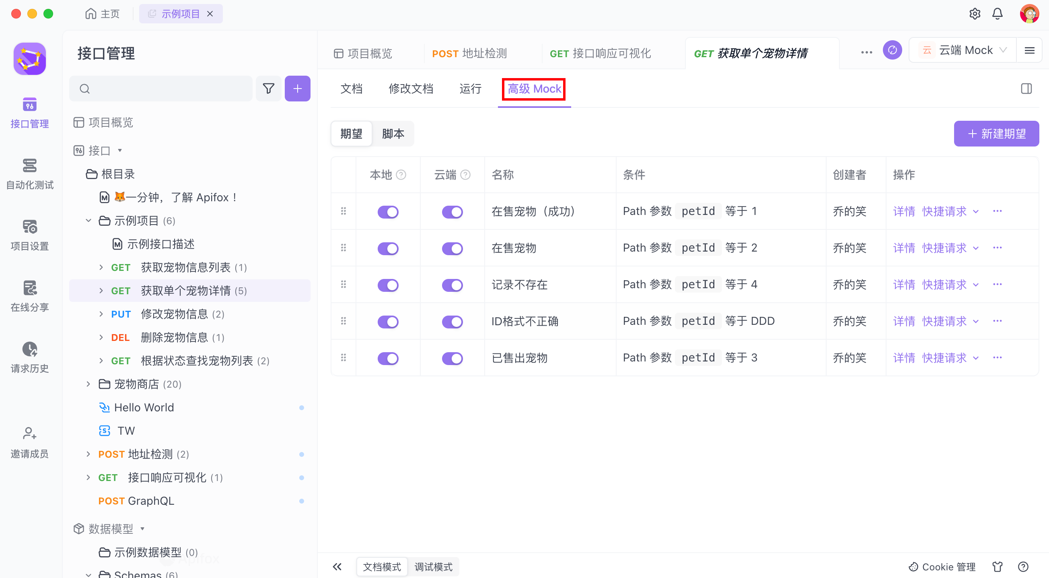
Task: Collapse sidebar with double-arrow icon
Action: 337,567
